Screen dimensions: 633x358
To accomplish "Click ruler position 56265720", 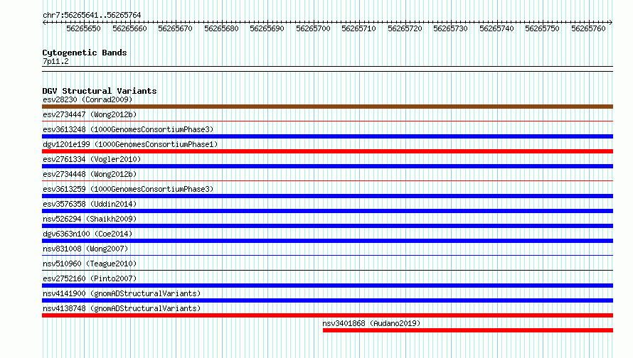I will tap(405, 28).
